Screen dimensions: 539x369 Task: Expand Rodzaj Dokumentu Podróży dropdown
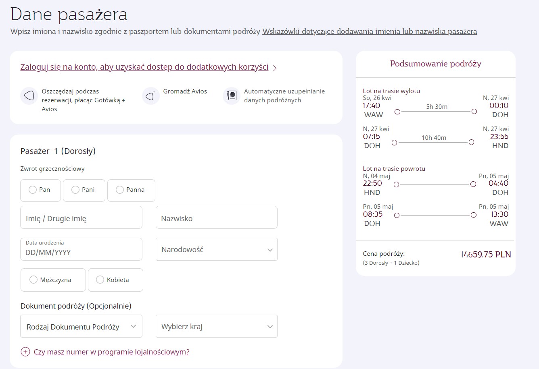[x=81, y=326]
